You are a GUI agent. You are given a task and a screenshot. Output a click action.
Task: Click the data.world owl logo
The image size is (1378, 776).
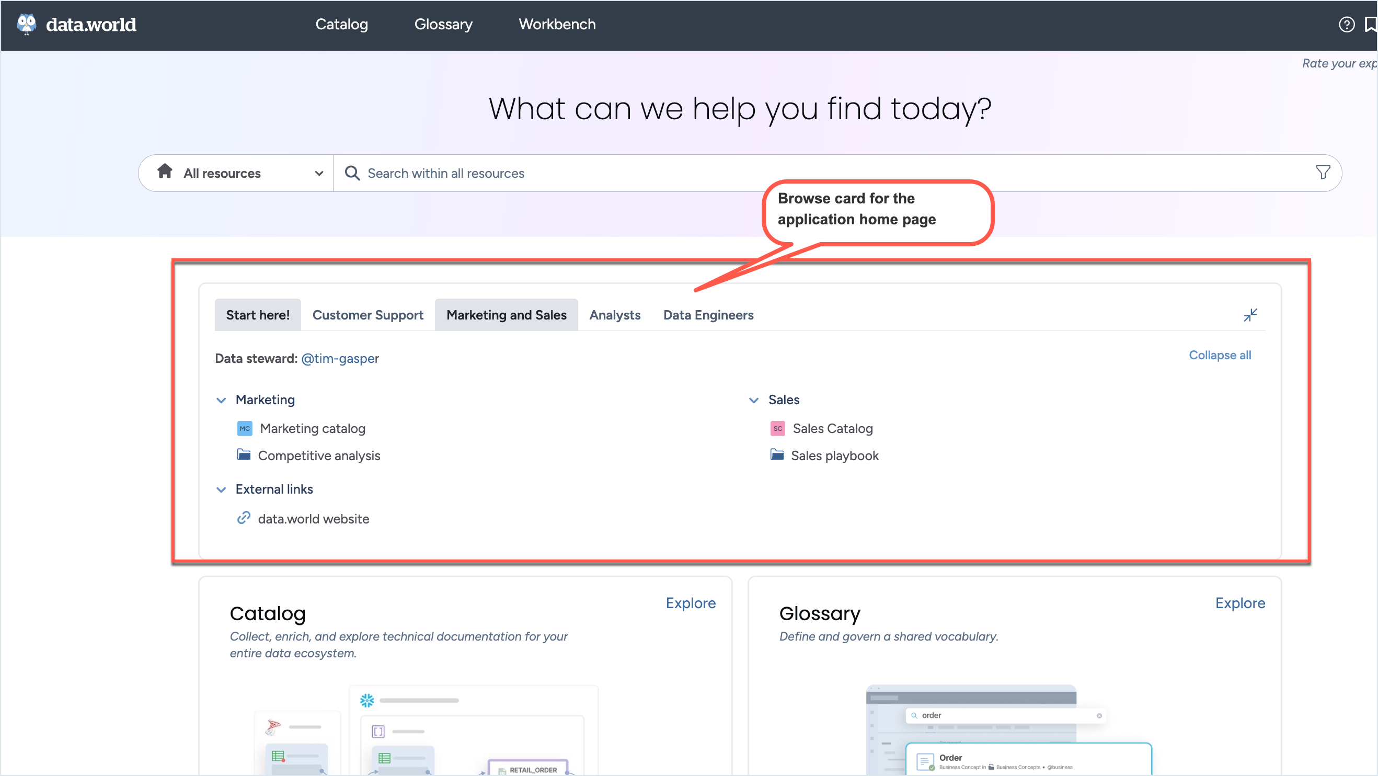click(x=26, y=24)
